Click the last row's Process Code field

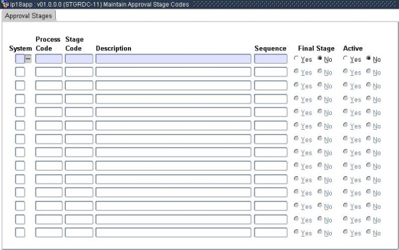pyautogui.click(x=49, y=233)
